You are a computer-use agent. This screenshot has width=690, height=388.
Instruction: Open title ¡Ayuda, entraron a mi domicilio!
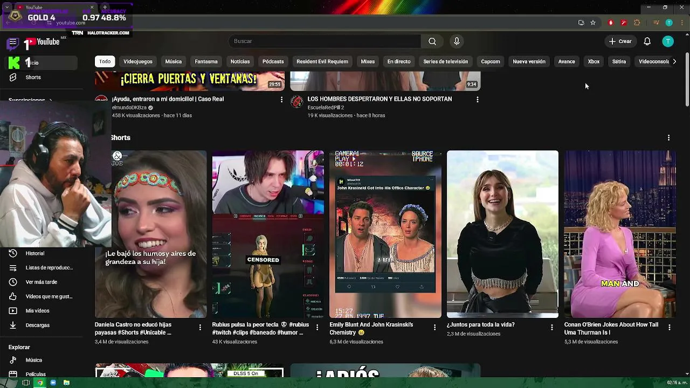(x=168, y=99)
